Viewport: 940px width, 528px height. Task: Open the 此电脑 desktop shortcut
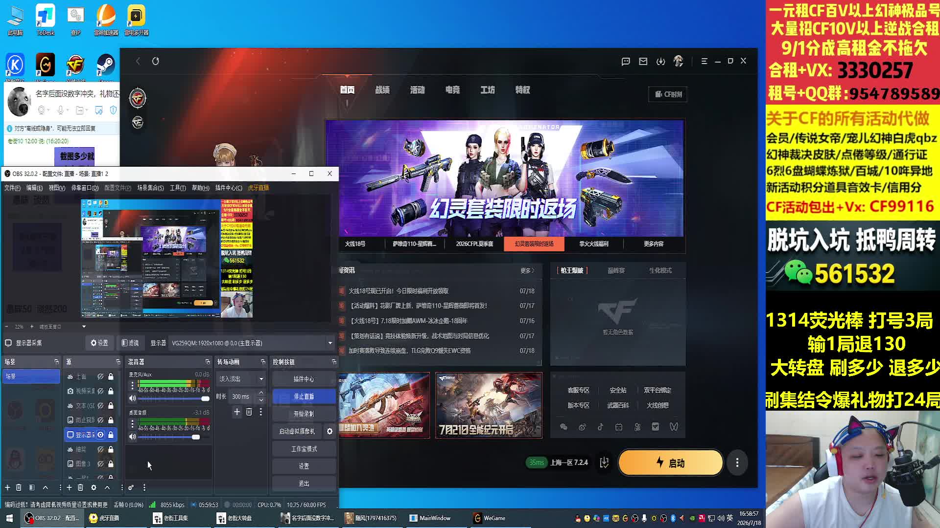15,21
